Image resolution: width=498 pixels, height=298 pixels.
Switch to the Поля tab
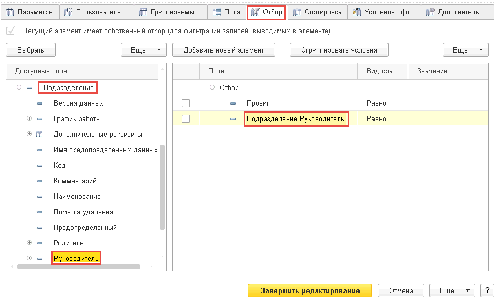[226, 12]
